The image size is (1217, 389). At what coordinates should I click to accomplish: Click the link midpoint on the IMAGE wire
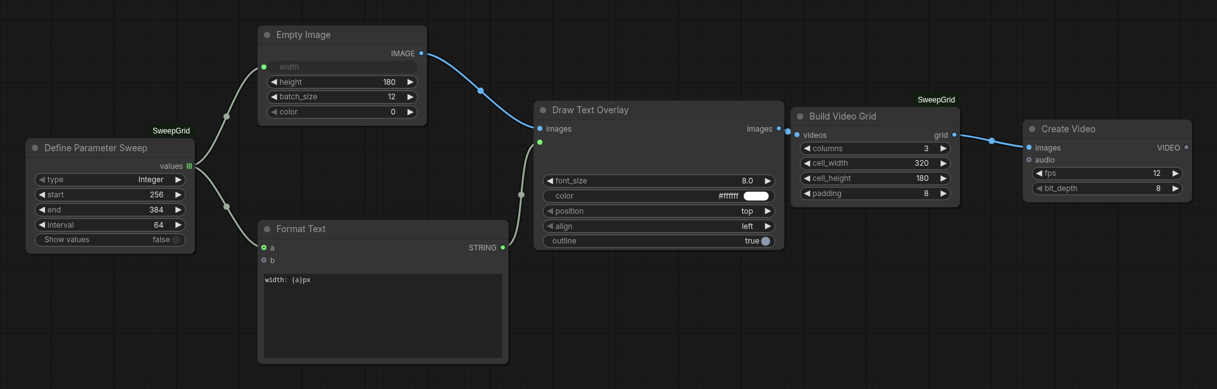click(481, 91)
